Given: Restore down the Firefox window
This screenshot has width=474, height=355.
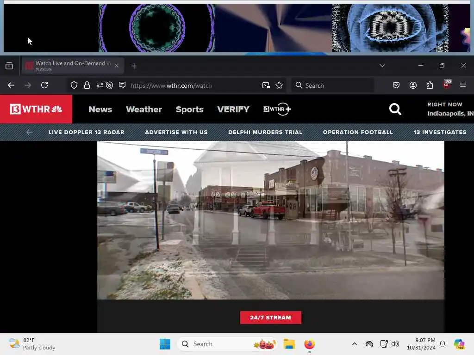Looking at the screenshot, I should (442, 66).
